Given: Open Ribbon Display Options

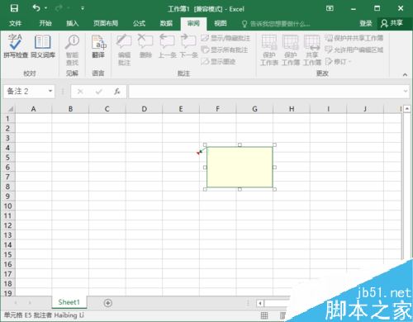Looking at the screenshot, I should [330, 8].
